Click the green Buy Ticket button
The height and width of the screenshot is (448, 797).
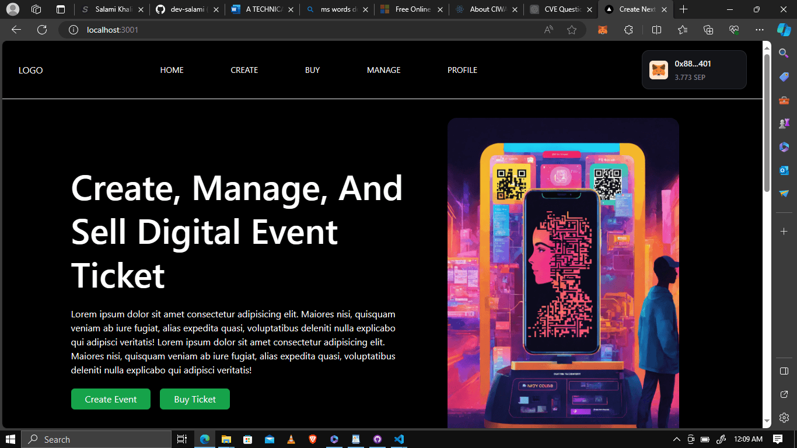click(195, 399)
